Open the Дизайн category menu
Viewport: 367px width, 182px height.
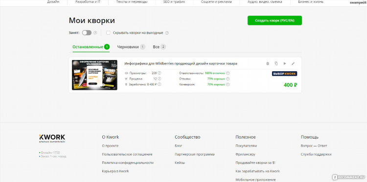[53, 2]
